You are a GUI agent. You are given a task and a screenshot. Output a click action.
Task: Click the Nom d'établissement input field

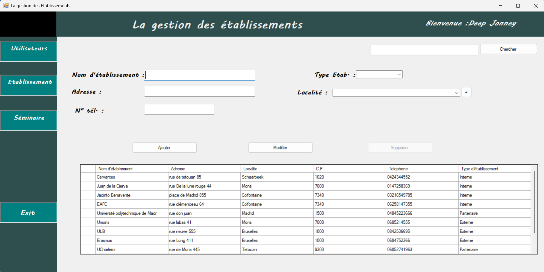(x=199, y=75)
